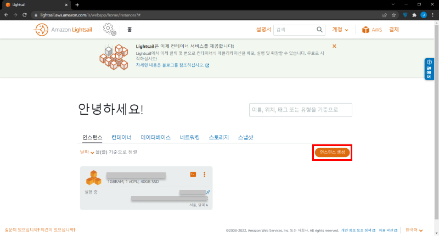Image resolution: width=439 pixels, height=236 pixels.
Task: Switch to the 컨테이너 tab
Action: pyautogui.click(x=121, y=137)
